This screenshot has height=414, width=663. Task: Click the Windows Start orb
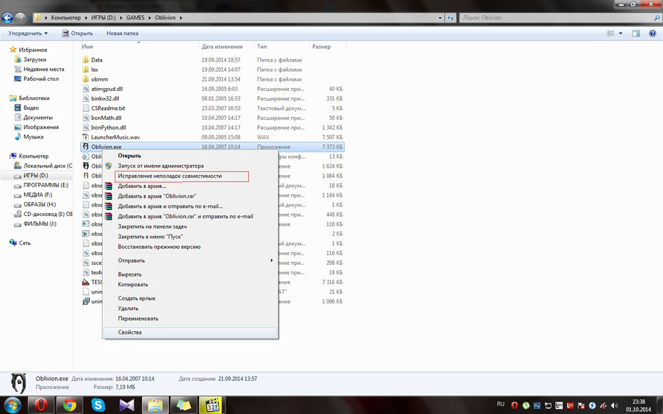coord(12,404)
